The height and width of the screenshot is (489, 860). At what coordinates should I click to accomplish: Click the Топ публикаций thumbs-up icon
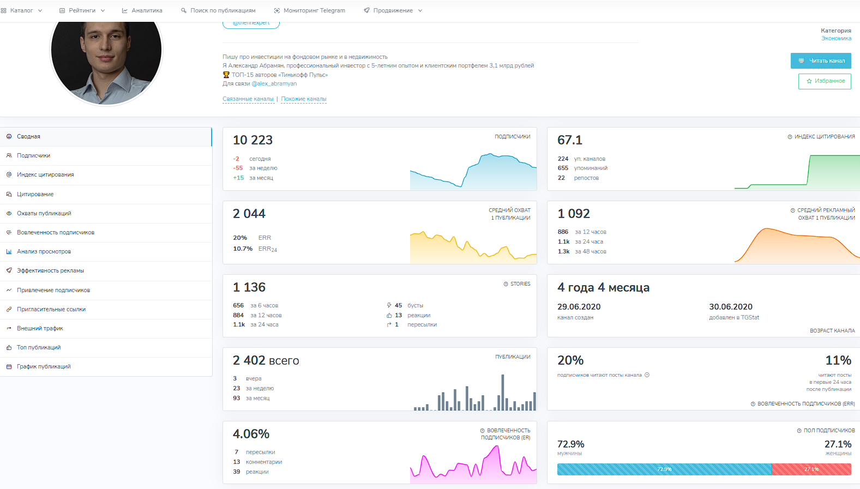pyautogui.click(x=9, y=348)
